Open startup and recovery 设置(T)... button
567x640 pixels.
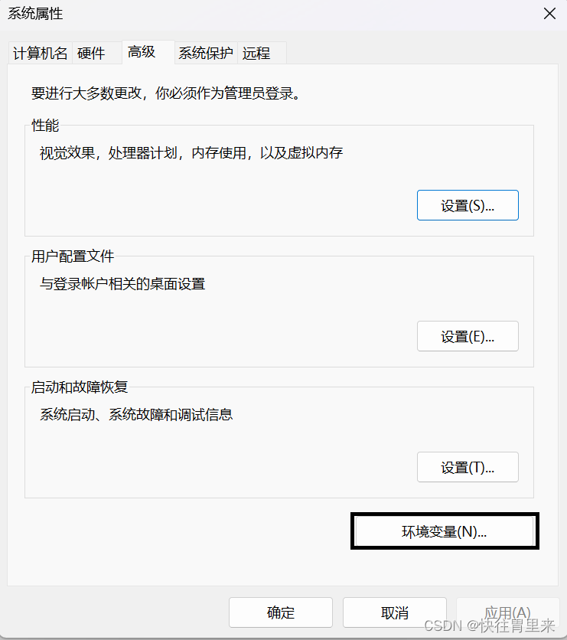[468, 467]
